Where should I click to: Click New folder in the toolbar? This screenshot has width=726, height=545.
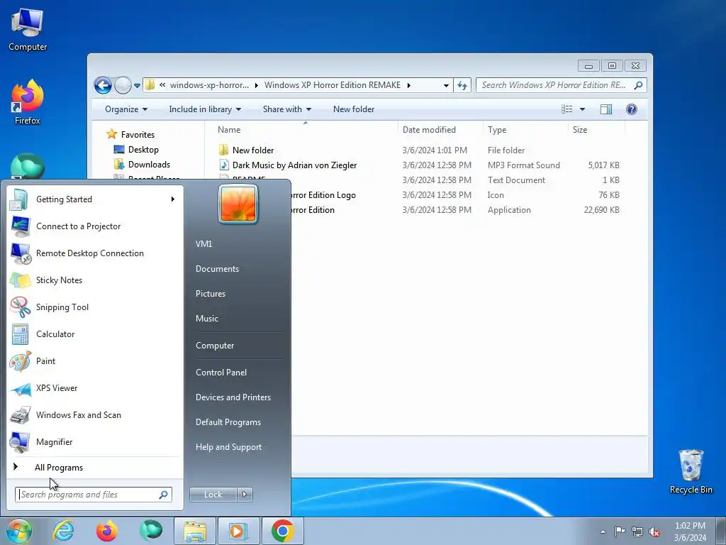[x=354, y=109]
